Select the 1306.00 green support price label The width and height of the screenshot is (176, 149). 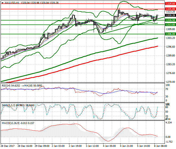point(170,34)
